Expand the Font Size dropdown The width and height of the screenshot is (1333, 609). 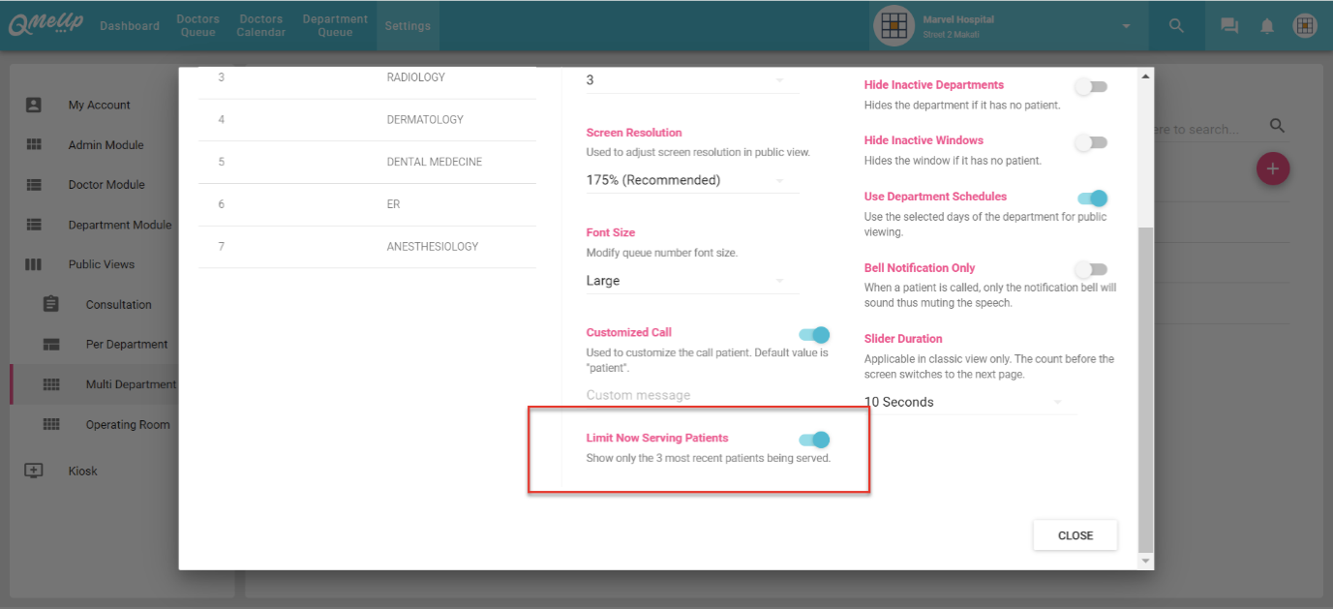(692, 281)
